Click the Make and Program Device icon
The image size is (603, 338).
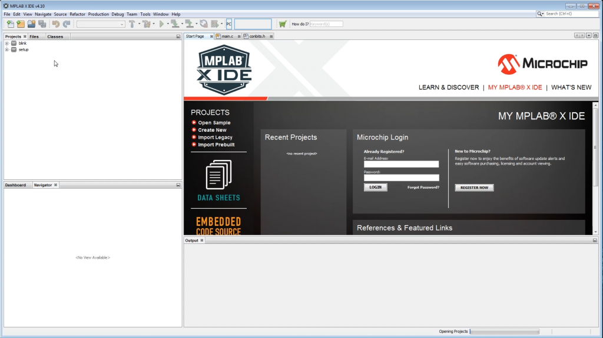click(175, 24)
